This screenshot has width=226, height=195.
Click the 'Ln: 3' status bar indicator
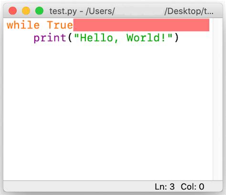pyautogui.click(x=164, y=186)
